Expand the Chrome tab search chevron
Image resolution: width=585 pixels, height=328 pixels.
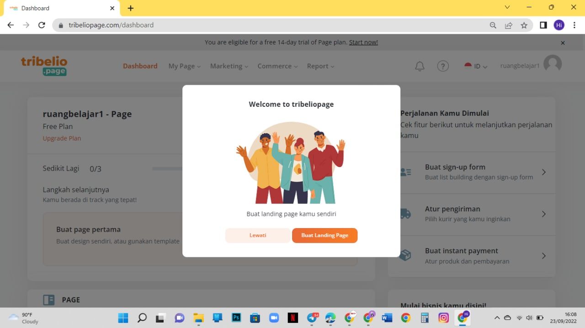coord(507,7)
